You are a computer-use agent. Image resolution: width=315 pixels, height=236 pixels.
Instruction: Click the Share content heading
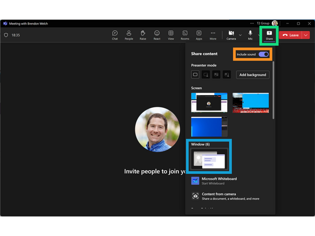(204, 54)
